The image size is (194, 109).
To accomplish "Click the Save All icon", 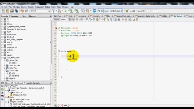I will pyautogui.click(x=16, y=11).
